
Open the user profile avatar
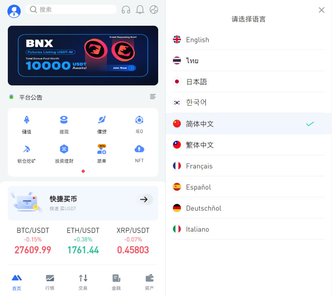click(x=14, y=11)
